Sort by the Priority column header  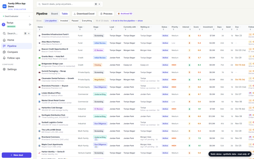click(175, 27)
